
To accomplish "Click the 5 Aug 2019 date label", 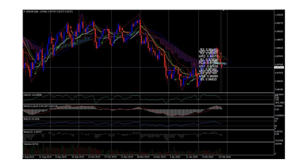I will pos(28,158).
